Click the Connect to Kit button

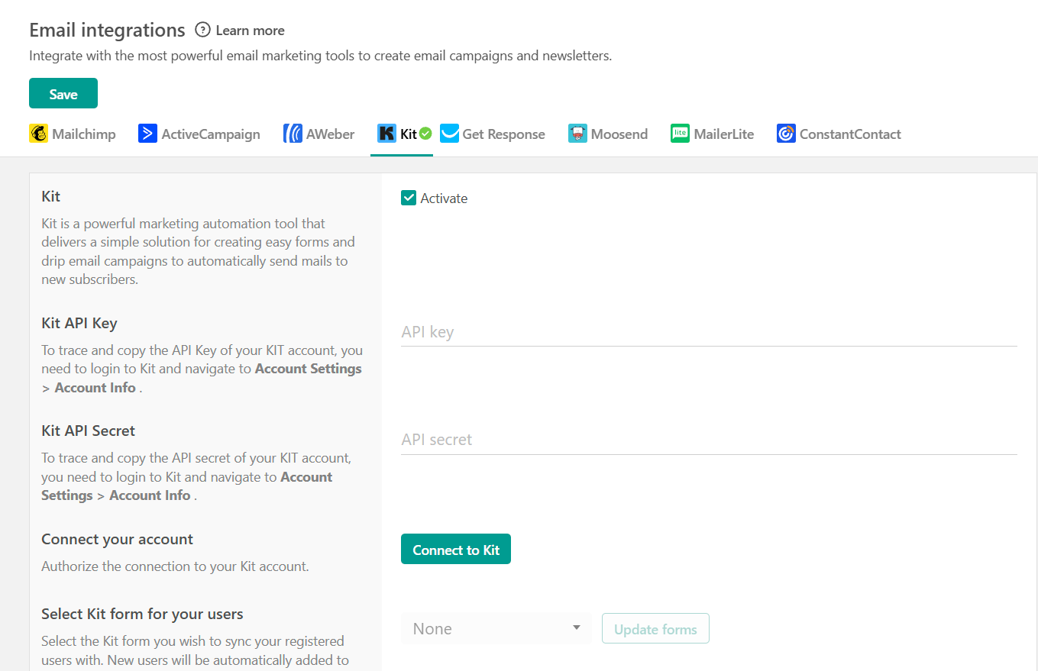(456, 550)
